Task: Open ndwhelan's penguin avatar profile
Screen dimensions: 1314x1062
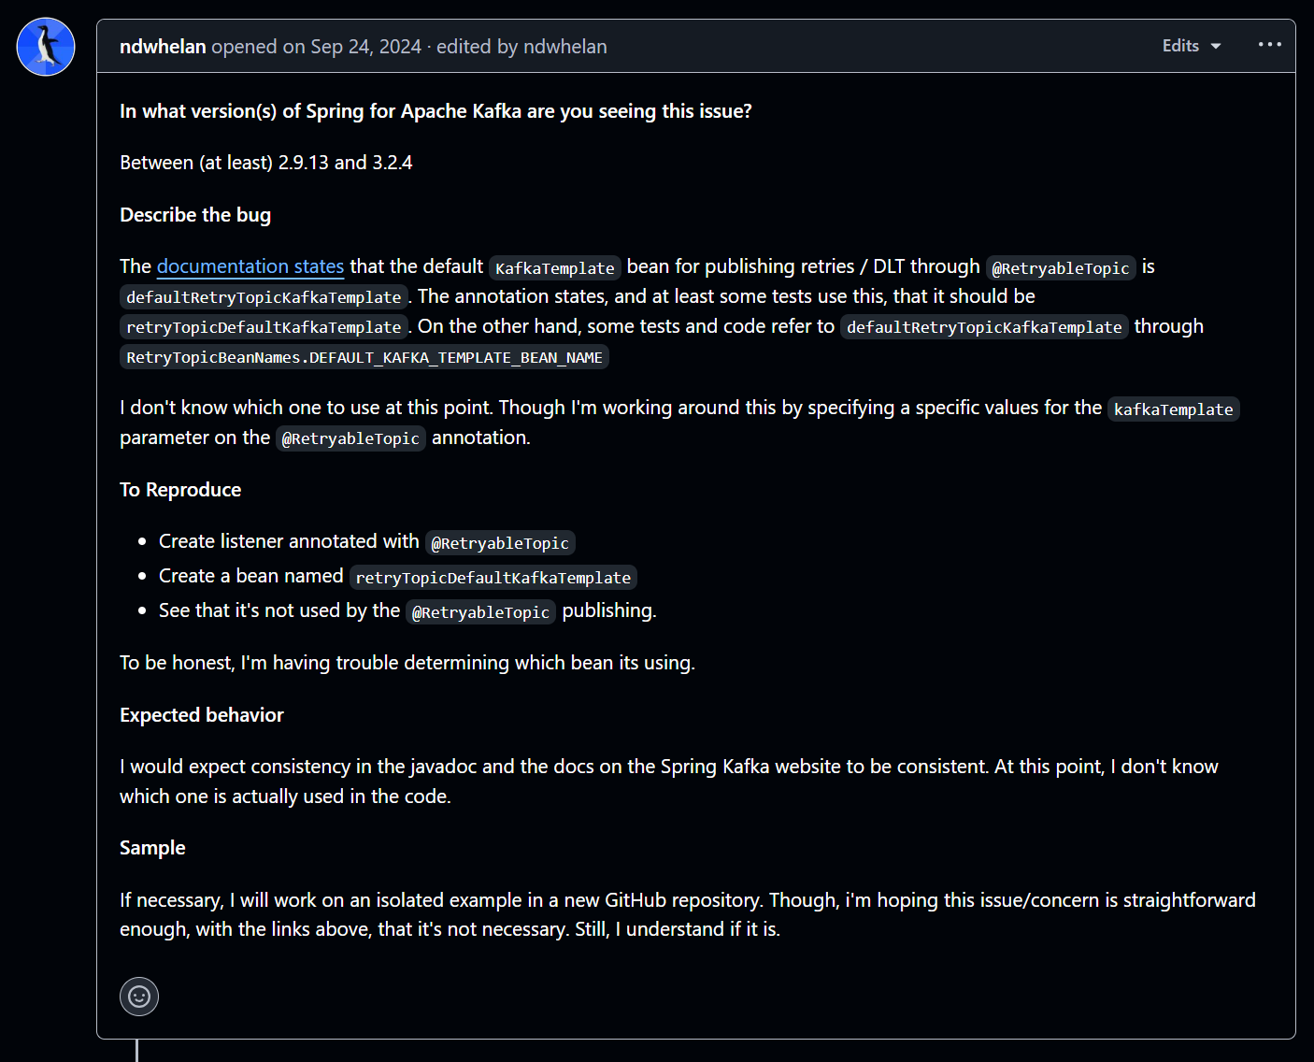Action: (46, 47)
